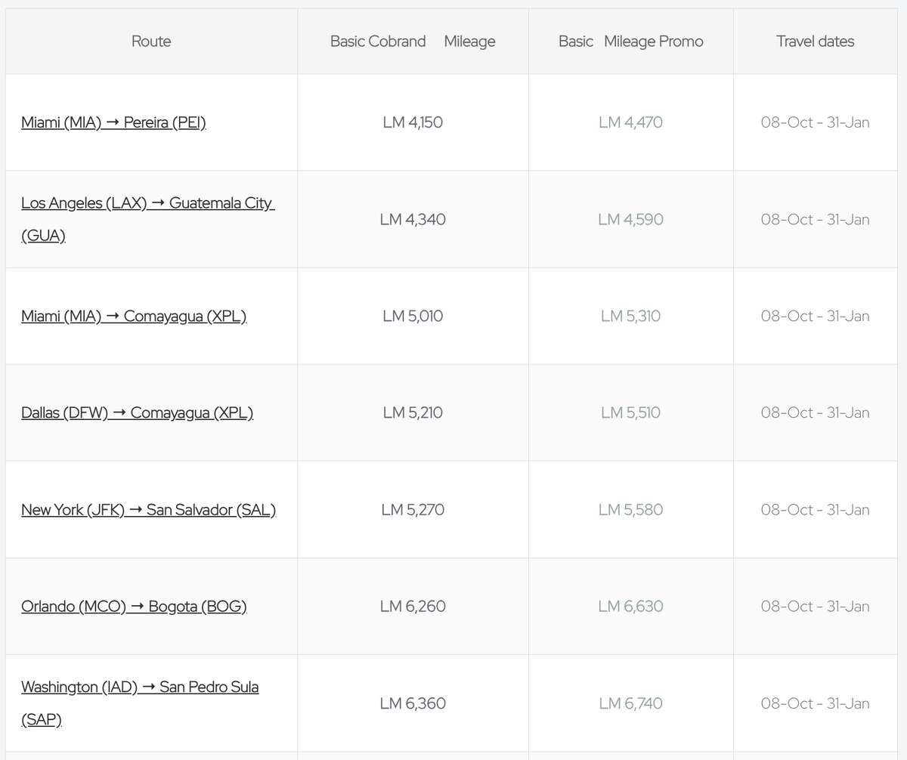Select the LM 4,150 cobrand price

[x=413, y=122]
